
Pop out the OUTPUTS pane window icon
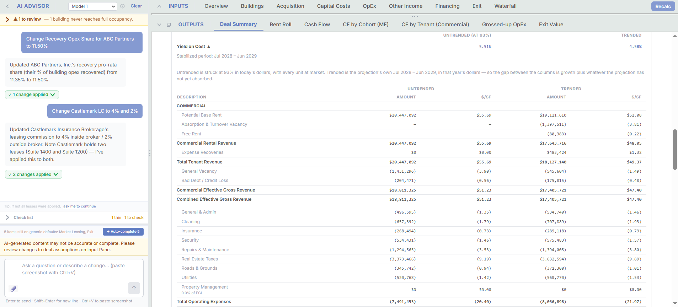click(x=169, y=25)
